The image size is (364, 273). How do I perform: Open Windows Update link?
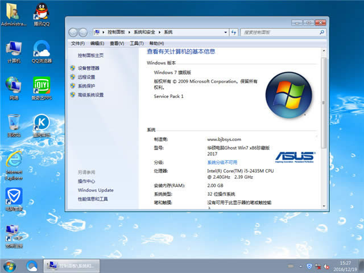tap(96, 190)
